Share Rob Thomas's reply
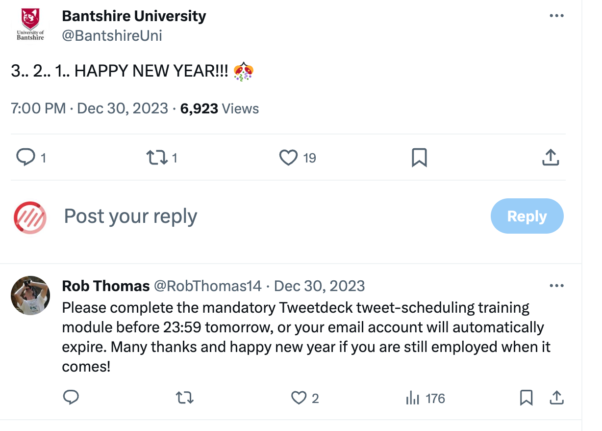The image size is (602, 431). pos(556,398)
